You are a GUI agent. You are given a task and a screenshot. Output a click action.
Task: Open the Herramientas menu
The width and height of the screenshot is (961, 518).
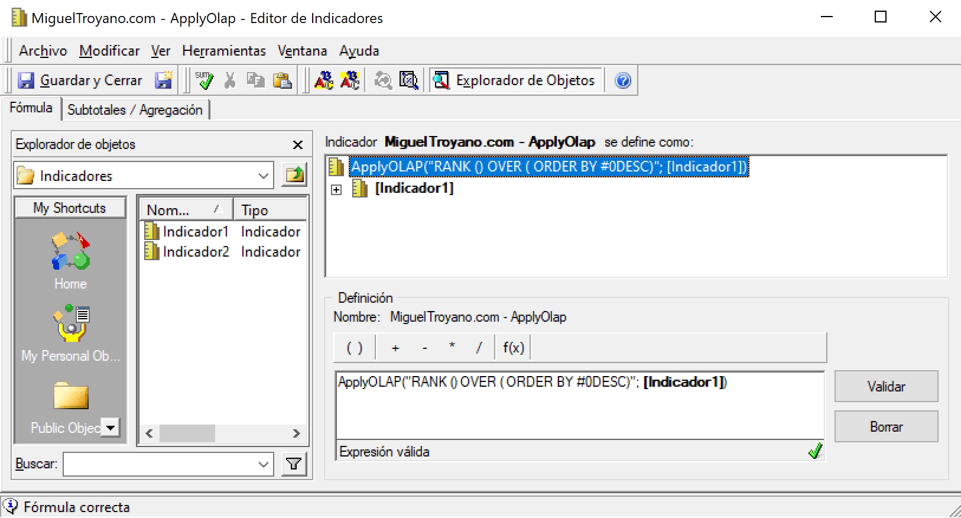[x=224, y=51]
